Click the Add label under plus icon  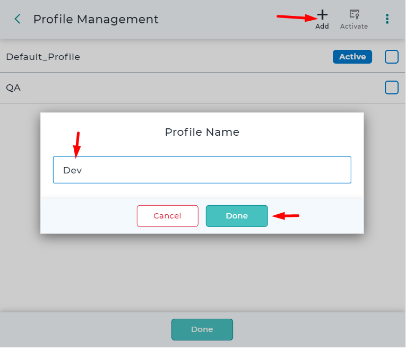pyautogui.click(x=322, y=27)
